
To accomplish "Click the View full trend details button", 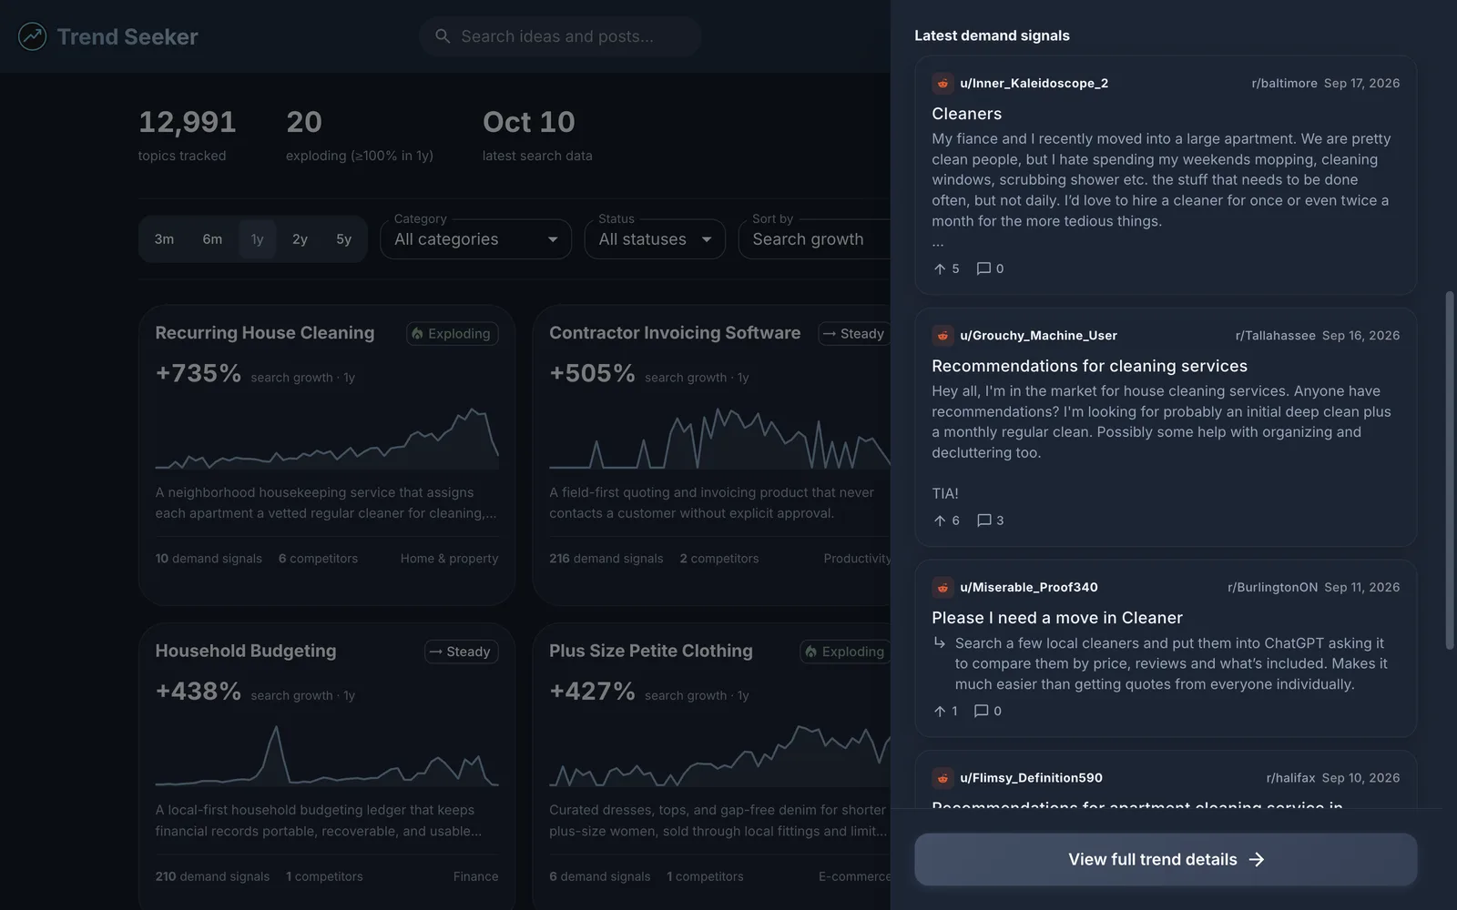I will [x=1166, y=859].
